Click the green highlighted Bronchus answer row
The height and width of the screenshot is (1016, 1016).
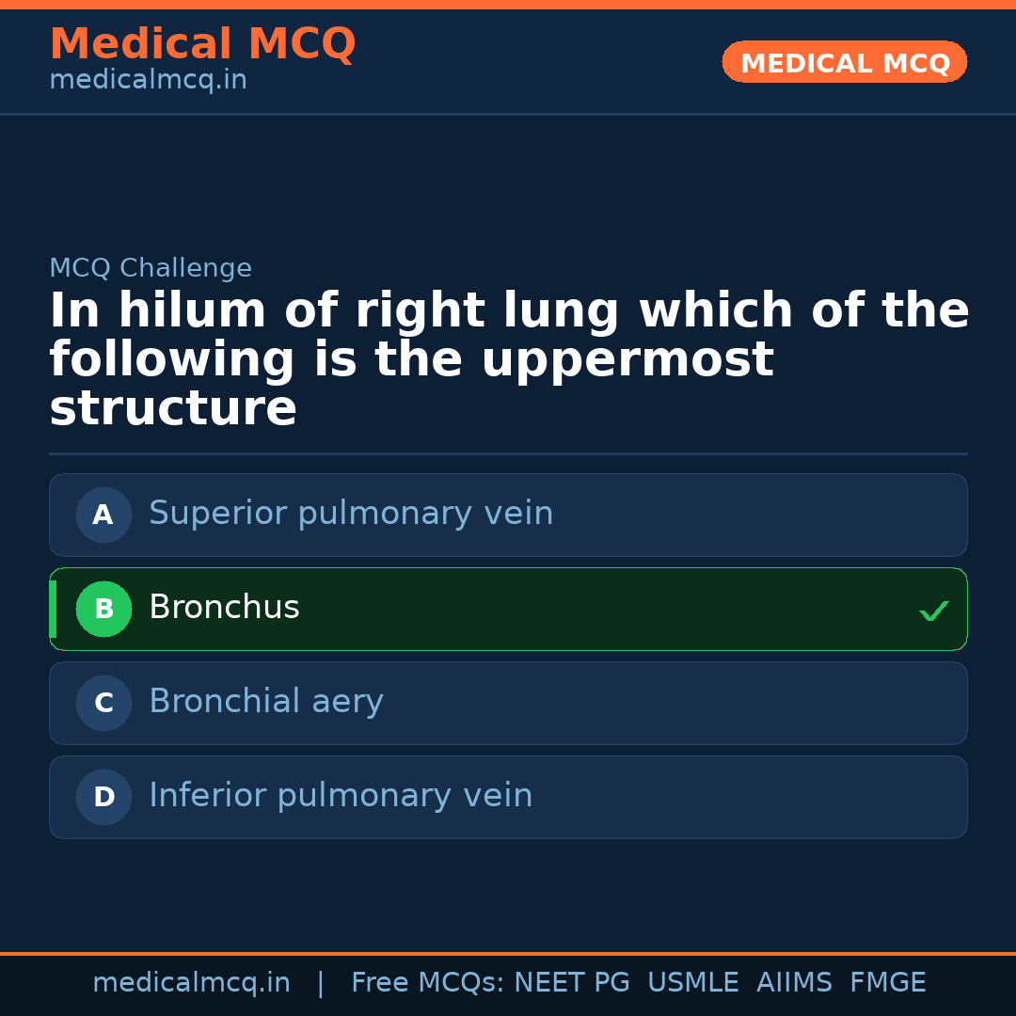click(x=508, y=609)
